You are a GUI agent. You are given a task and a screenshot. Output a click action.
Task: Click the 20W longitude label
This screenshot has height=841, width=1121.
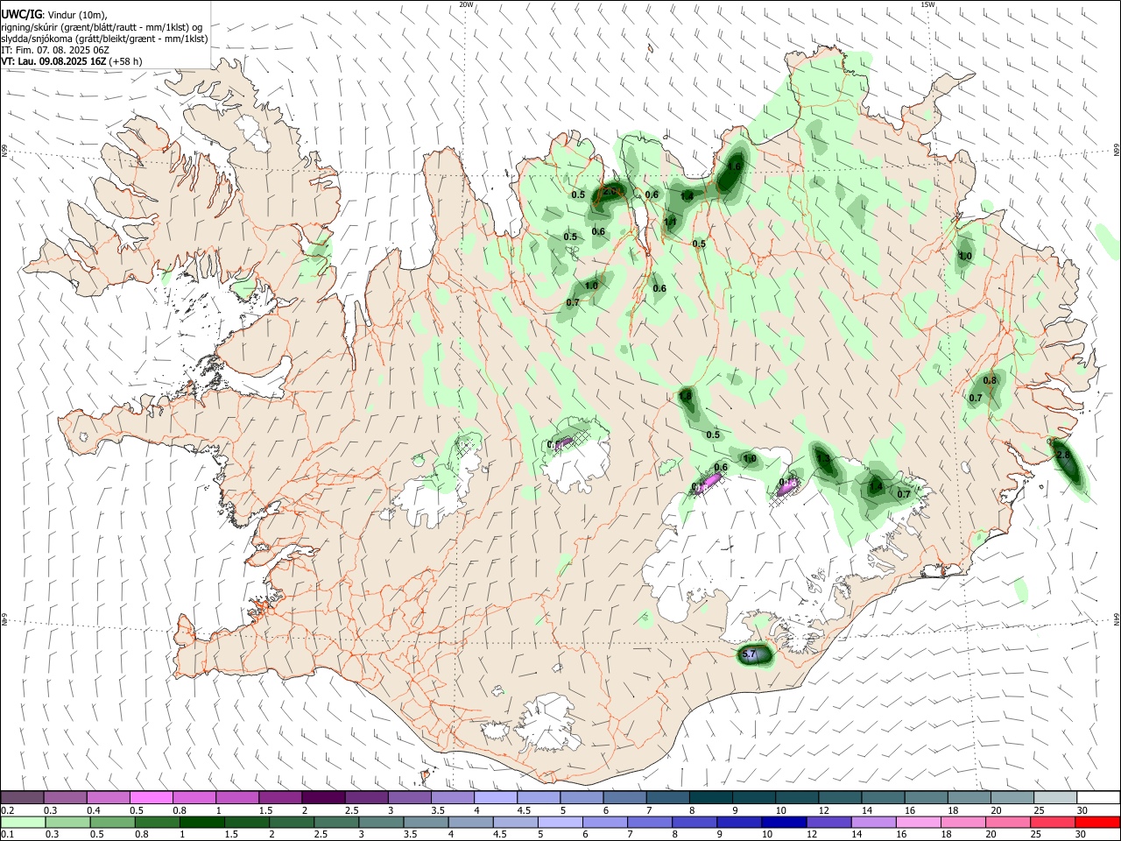(x=466, y=4)
